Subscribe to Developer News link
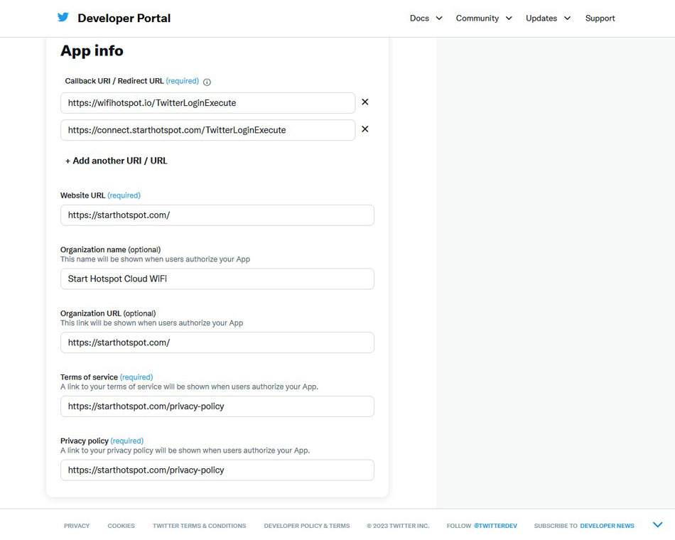Image resolution: width=675 pixels, height=540 pixels. coord(607,526)
